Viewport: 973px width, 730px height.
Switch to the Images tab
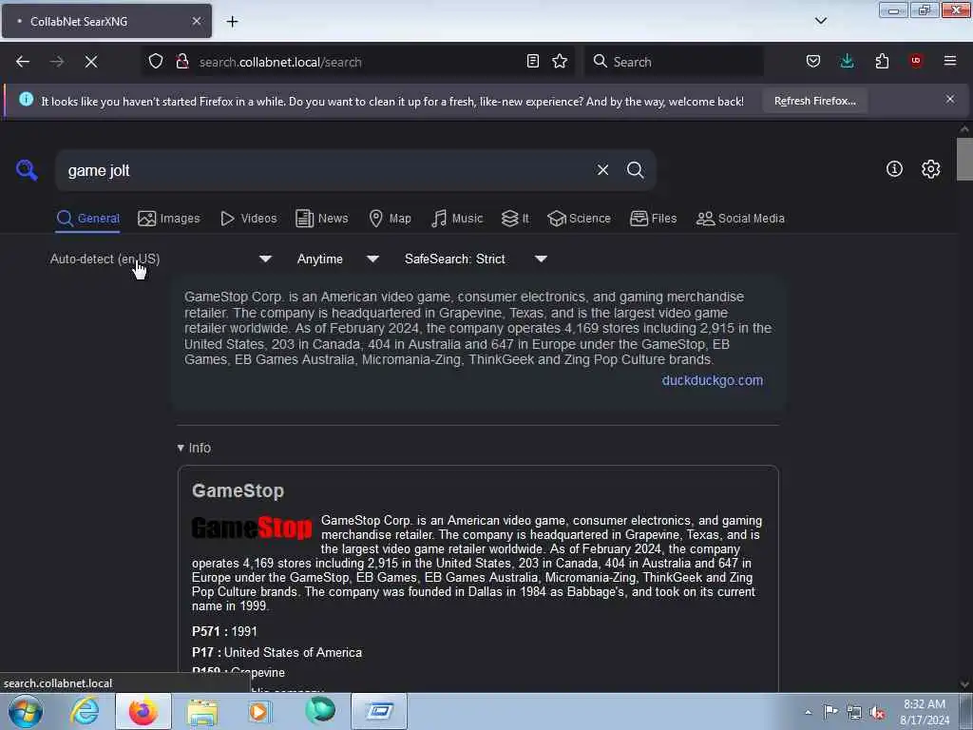point(169,219)
